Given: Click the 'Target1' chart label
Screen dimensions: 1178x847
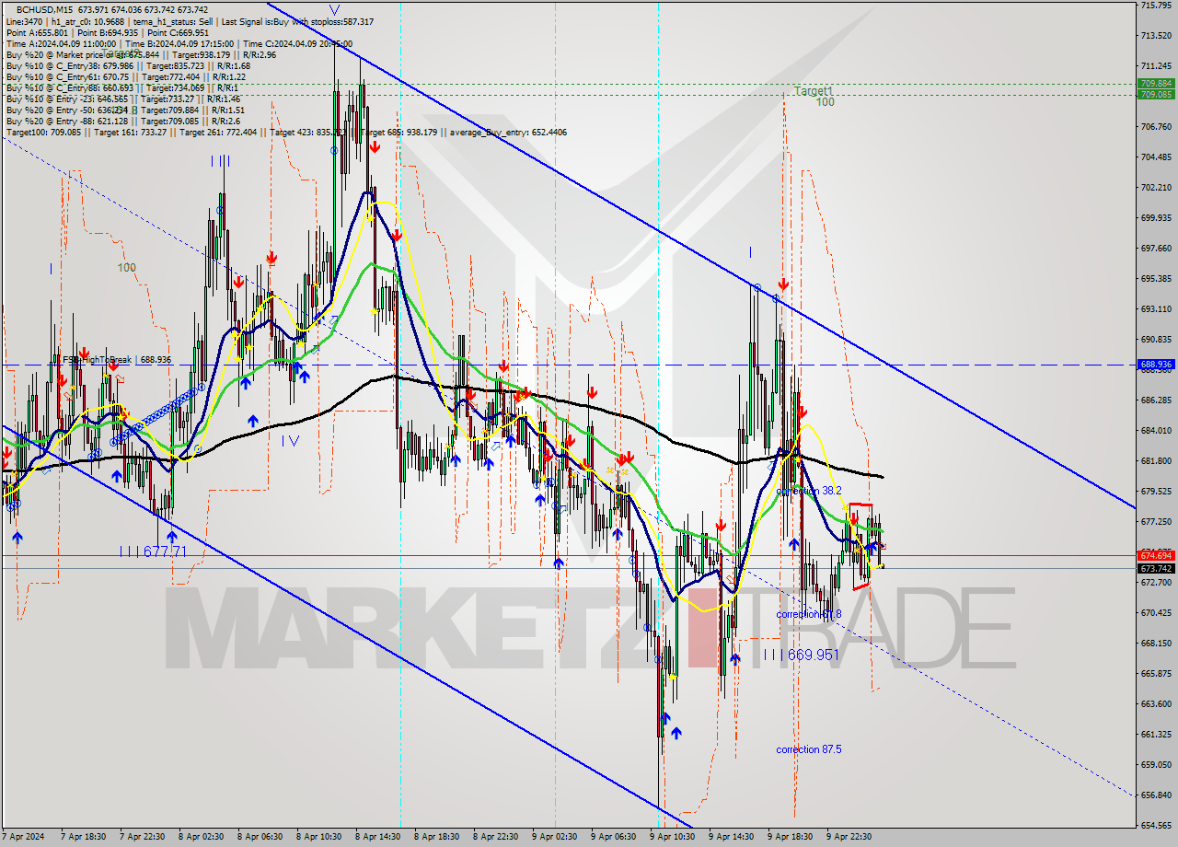Looking at the screenshot, I should [814, 91].
